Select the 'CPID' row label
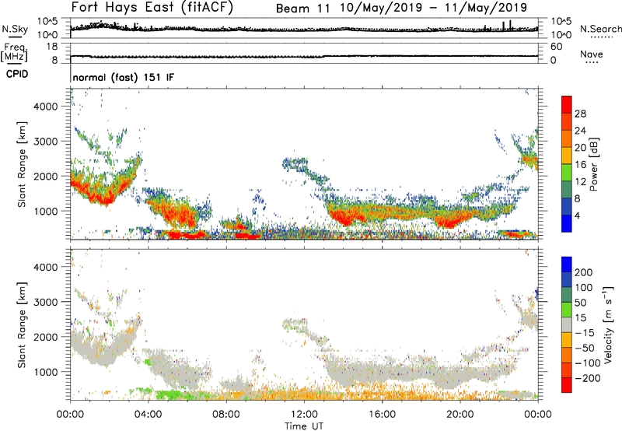This screenshot has width=622, height=431. click(x=17, y=74)
